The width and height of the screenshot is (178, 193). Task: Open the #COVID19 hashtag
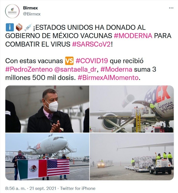[x=92, y=61]
